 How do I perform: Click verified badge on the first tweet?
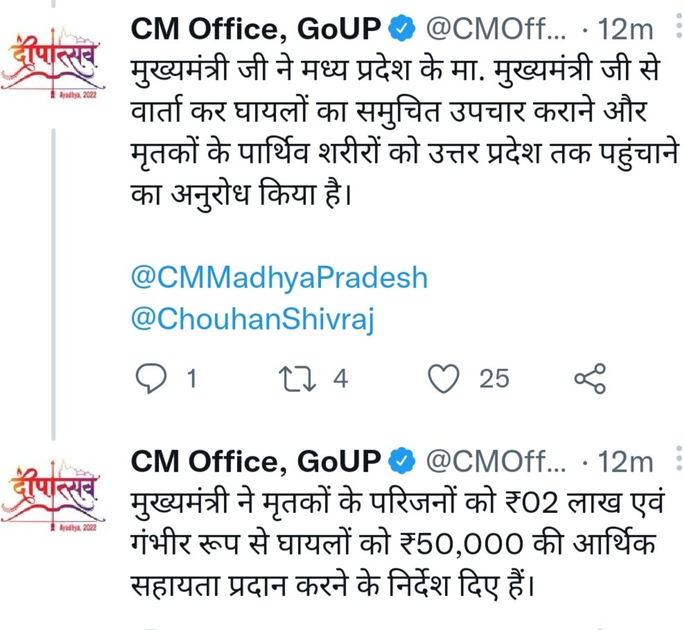point(402,30)
